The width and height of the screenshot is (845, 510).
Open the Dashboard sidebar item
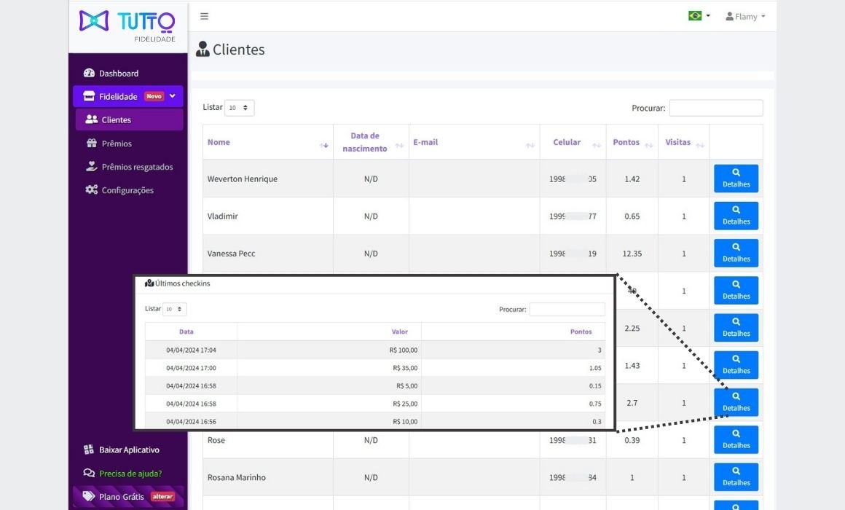[x=118, y=74]
